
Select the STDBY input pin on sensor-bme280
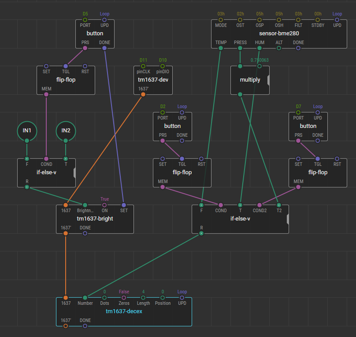point(318,20)
